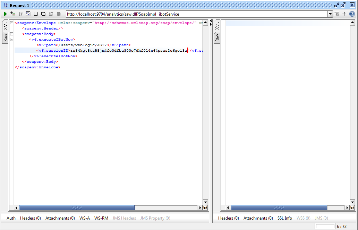Open the JMS Property (0) tab
Screen dimensions: 358x230
click(x=155, y=218)
